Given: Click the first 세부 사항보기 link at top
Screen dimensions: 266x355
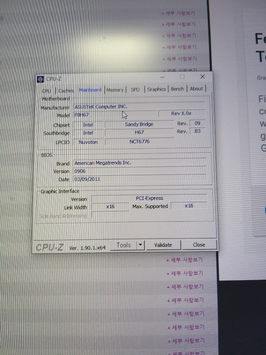Looking at the screenshot, I should click(178, 13).
